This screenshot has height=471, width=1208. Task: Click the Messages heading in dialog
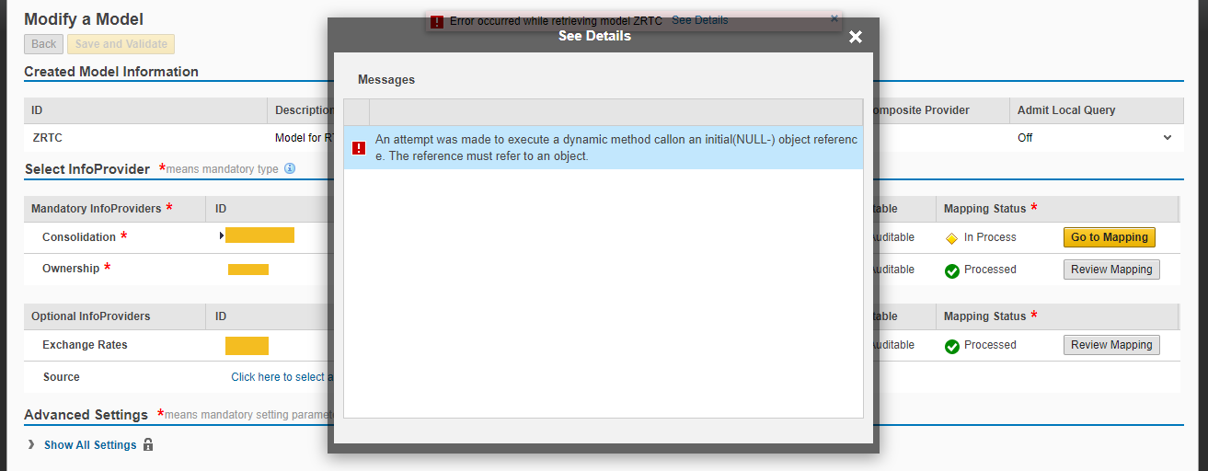pos(386,80)
